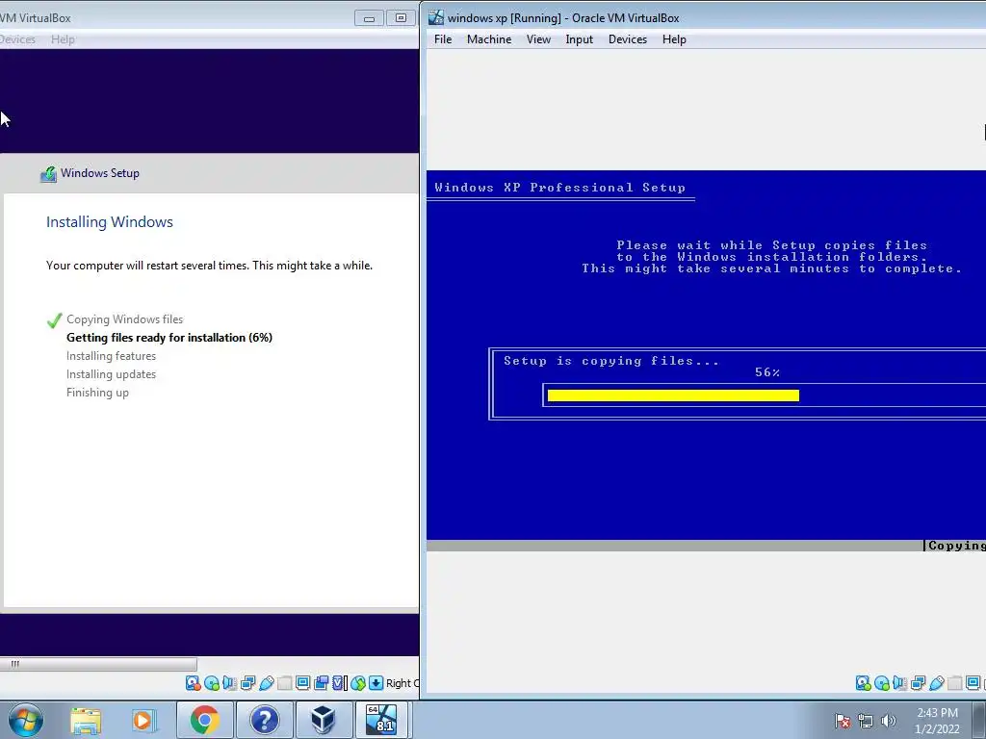Click shared folders icon in windows xp VM status bar
Viewport: 986px width, 739px height.
[954, 683]
